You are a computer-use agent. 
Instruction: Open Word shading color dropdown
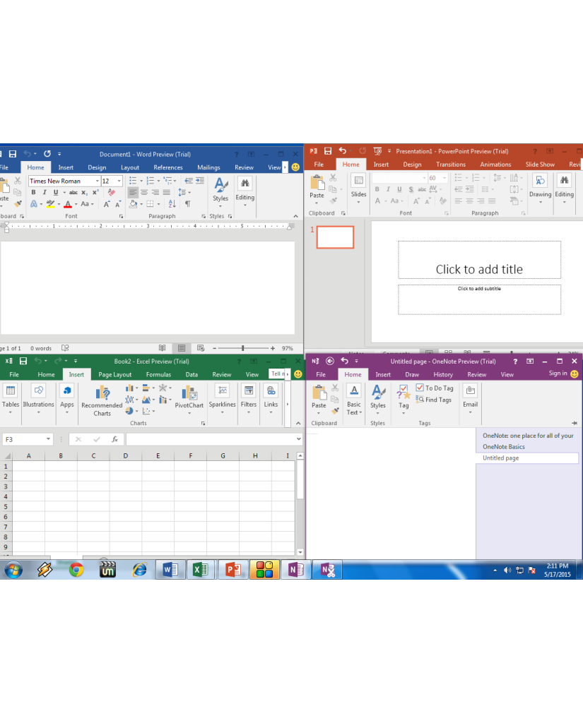click(141, 204)
